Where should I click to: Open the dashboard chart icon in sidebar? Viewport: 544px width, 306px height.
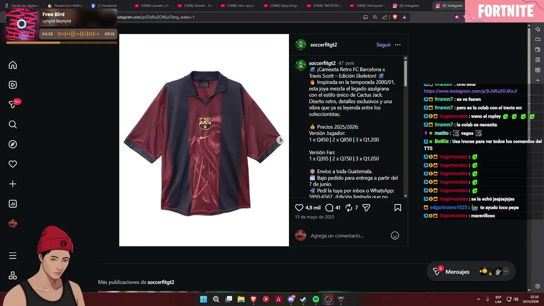coord(13,204)
